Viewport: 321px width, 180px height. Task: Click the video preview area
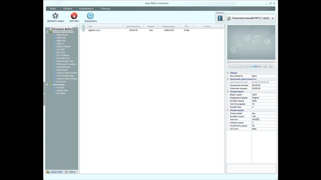click(251, 42)
